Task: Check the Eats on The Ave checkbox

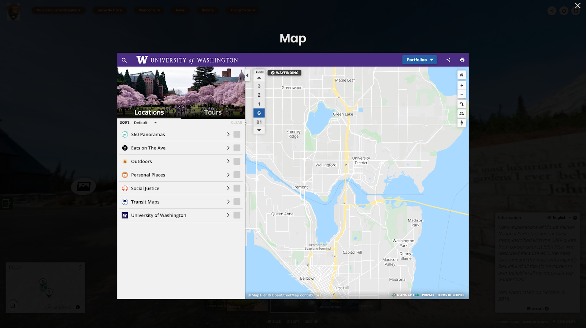Action: click(x=237, y=148)
